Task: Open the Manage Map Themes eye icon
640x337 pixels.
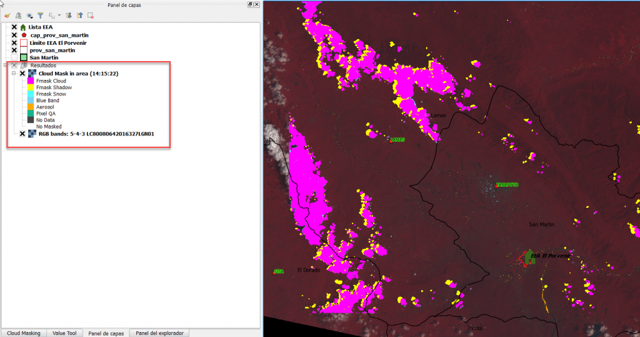Action: pos(29,15)
